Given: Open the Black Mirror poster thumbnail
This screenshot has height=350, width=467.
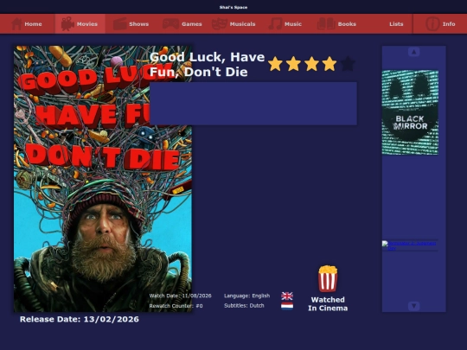Looking at the screenshot, I should pos(410,112).
